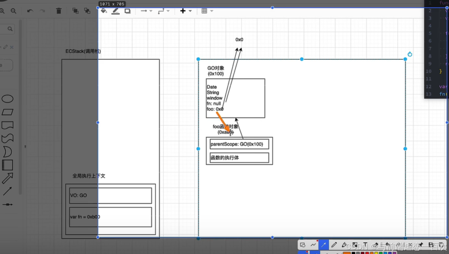
Task: Toggle shadow on selected shape
Action: [128, 11]
